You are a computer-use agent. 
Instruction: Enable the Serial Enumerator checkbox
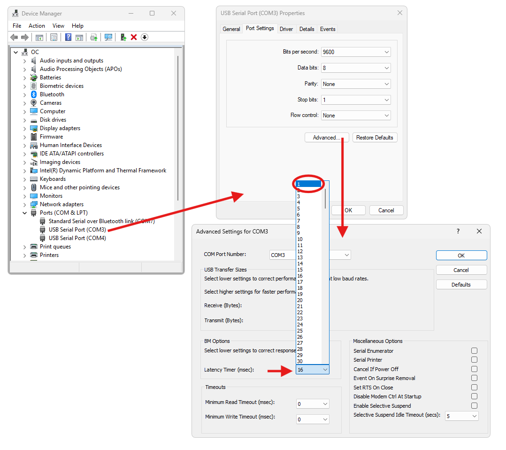point(474,350)
